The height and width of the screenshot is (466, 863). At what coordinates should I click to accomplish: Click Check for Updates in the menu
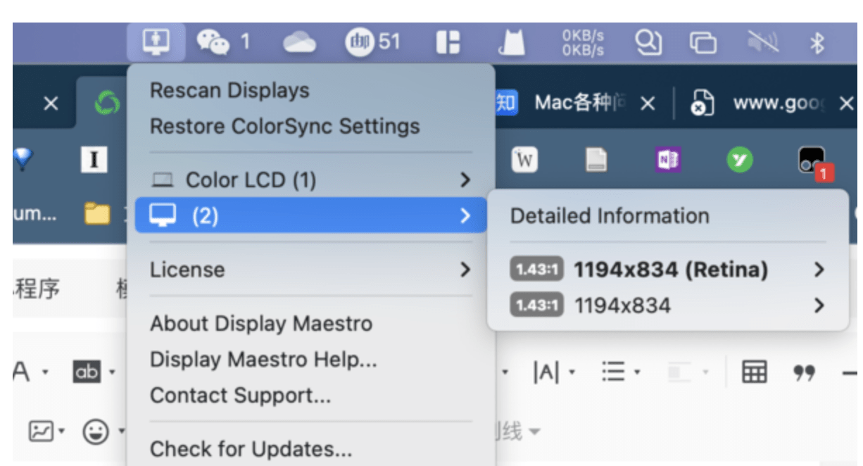pos(249,448)
